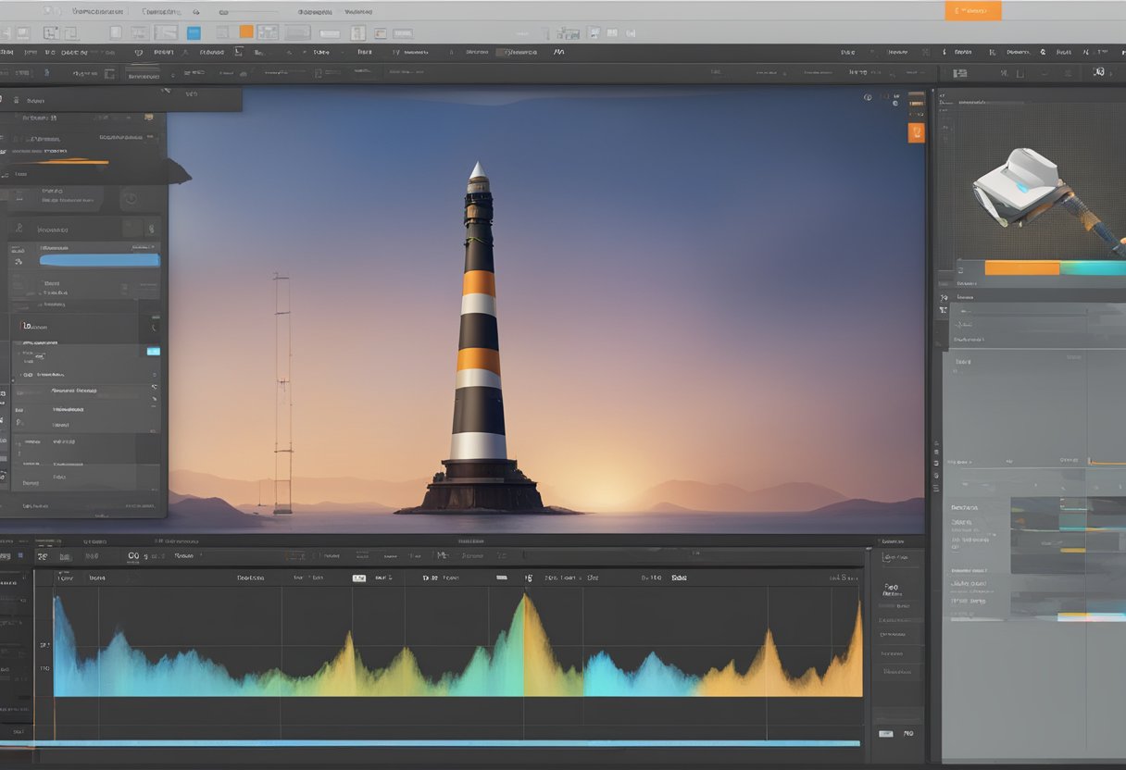The image size is (1126, 770).
Task: Toggle the small blue switch in the left panel
Action: pos(155,351)
